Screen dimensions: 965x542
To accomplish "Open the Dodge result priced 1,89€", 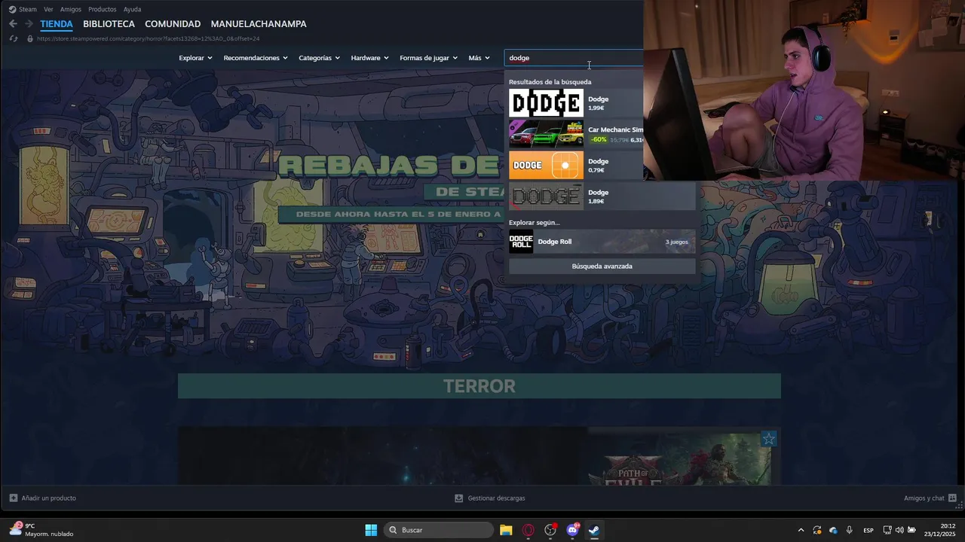I will click(602, 196).
